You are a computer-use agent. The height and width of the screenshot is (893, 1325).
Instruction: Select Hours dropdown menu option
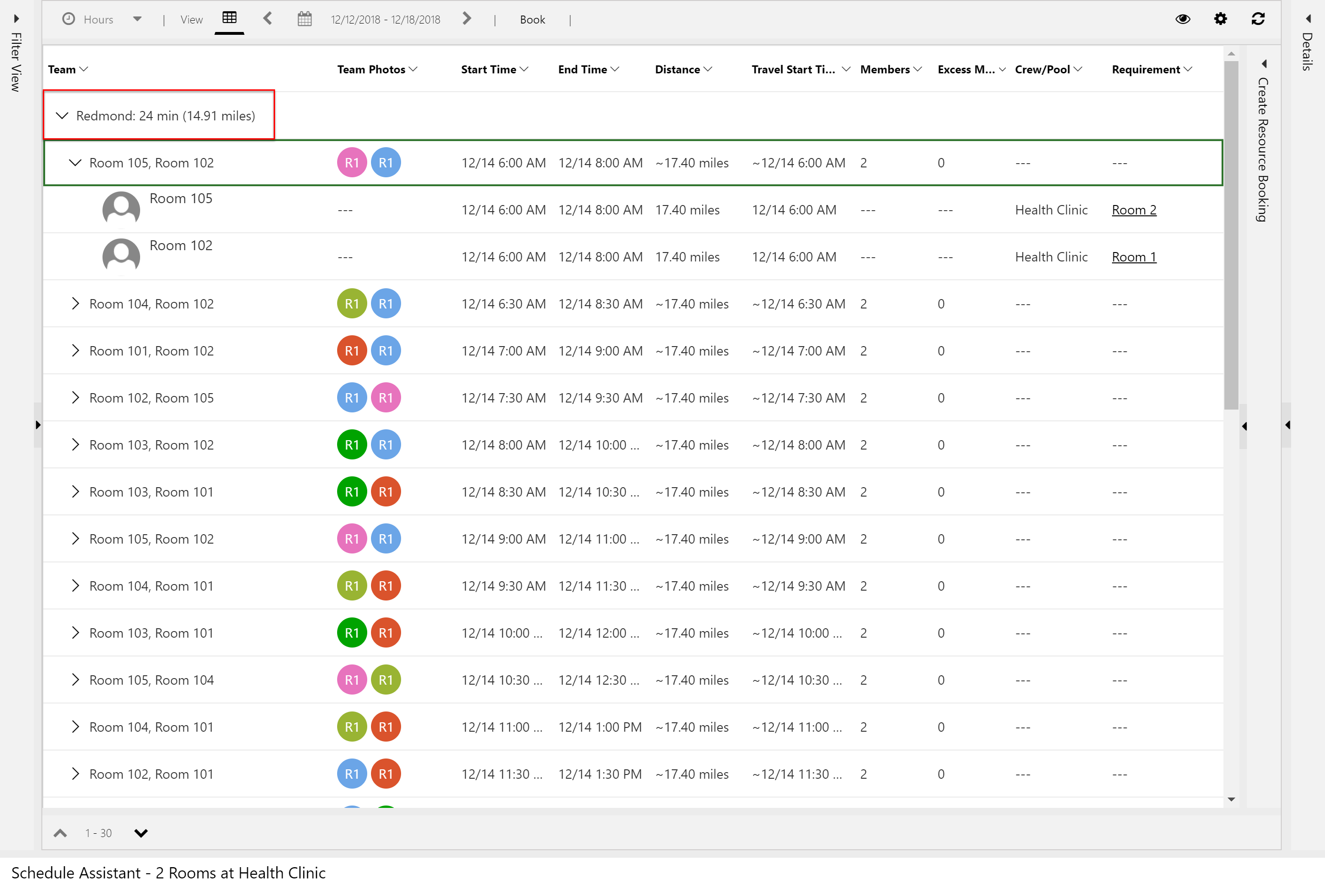(x=100, y=19)
